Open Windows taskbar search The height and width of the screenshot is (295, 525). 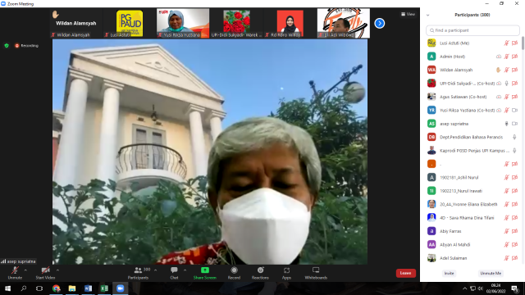[24, 288]
